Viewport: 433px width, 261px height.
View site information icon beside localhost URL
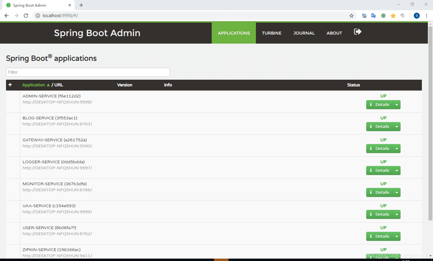coord(38,16)
